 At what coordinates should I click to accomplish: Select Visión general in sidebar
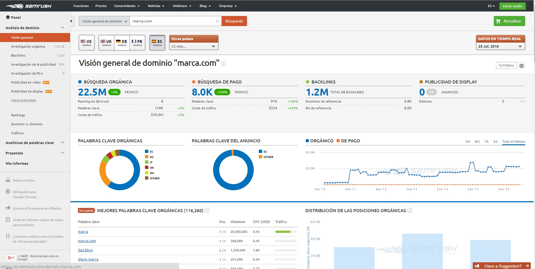[x=35, y=38]
